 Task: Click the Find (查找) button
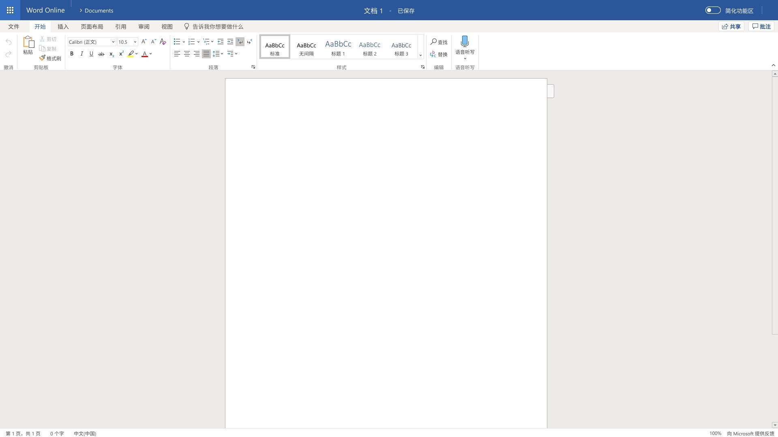coord(439,42)
